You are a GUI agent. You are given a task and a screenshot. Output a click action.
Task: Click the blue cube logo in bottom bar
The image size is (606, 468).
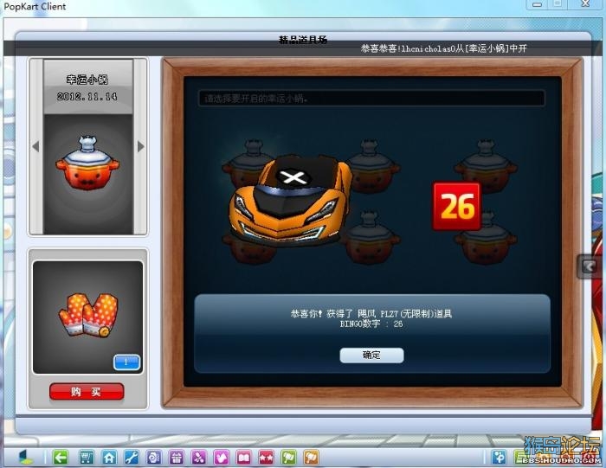(x=26, y=458)
